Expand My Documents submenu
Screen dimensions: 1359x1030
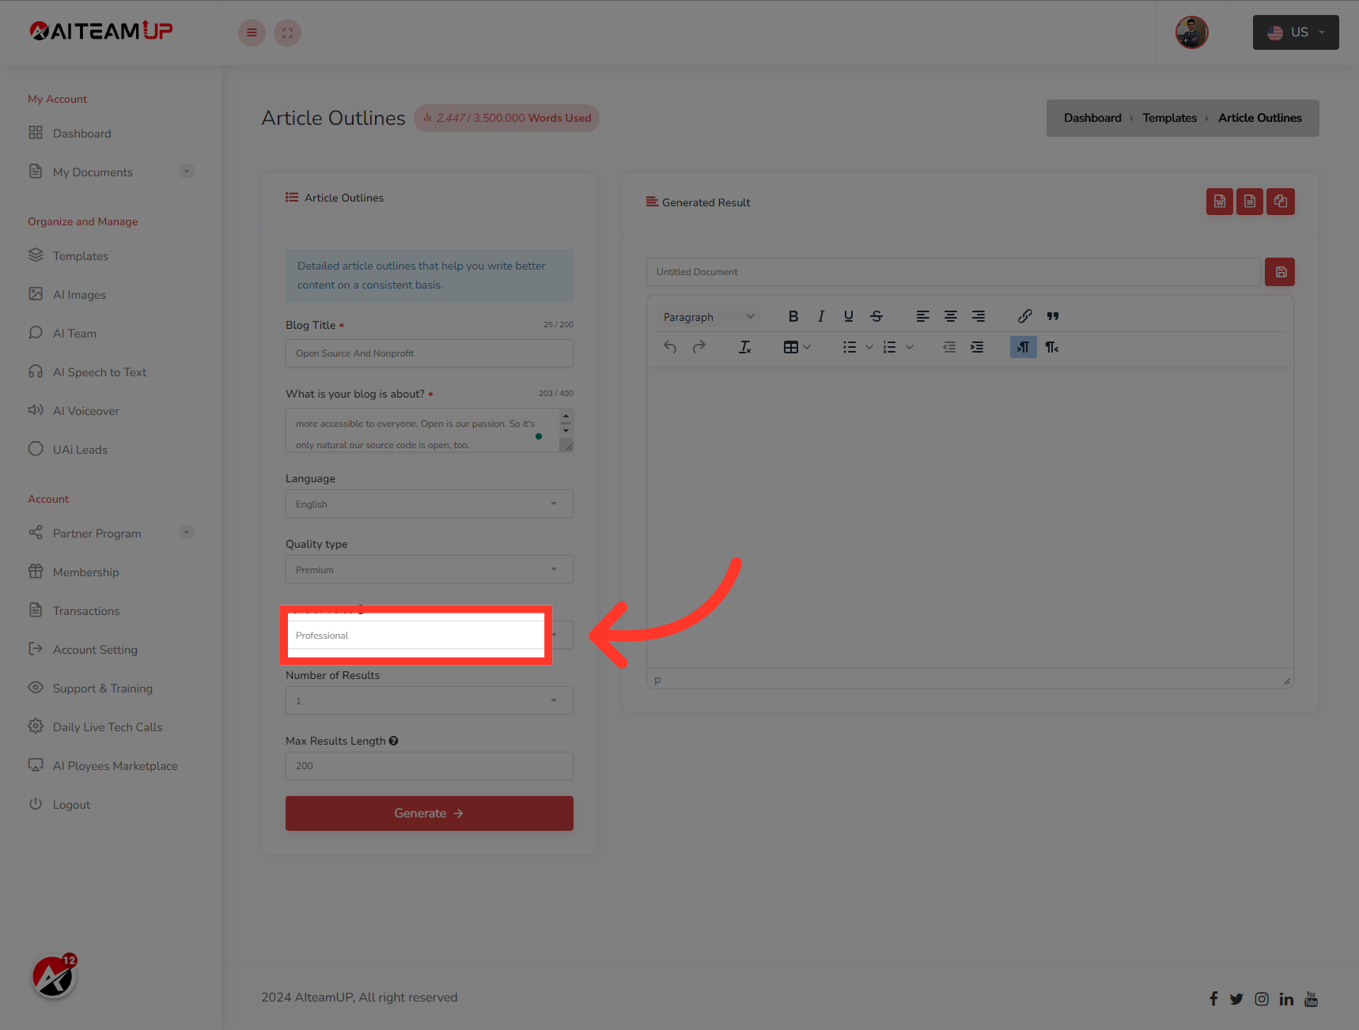pyautogui.click(x=187, y=172)
